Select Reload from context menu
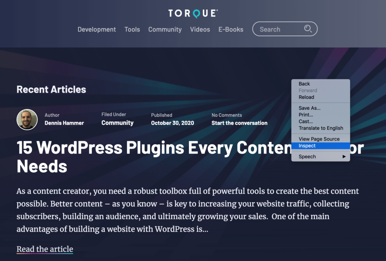Screen dimensions: 386x261 pyautogui.click(x=320, y=97)
